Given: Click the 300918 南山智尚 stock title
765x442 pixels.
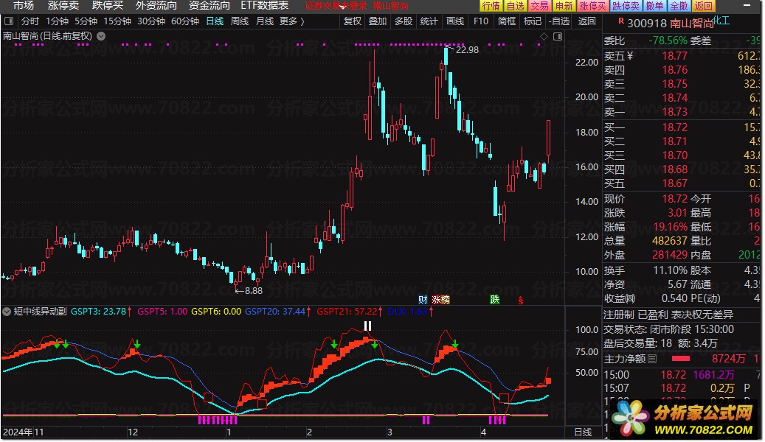Looking at the screenshot, I should (x=671, y=24).
